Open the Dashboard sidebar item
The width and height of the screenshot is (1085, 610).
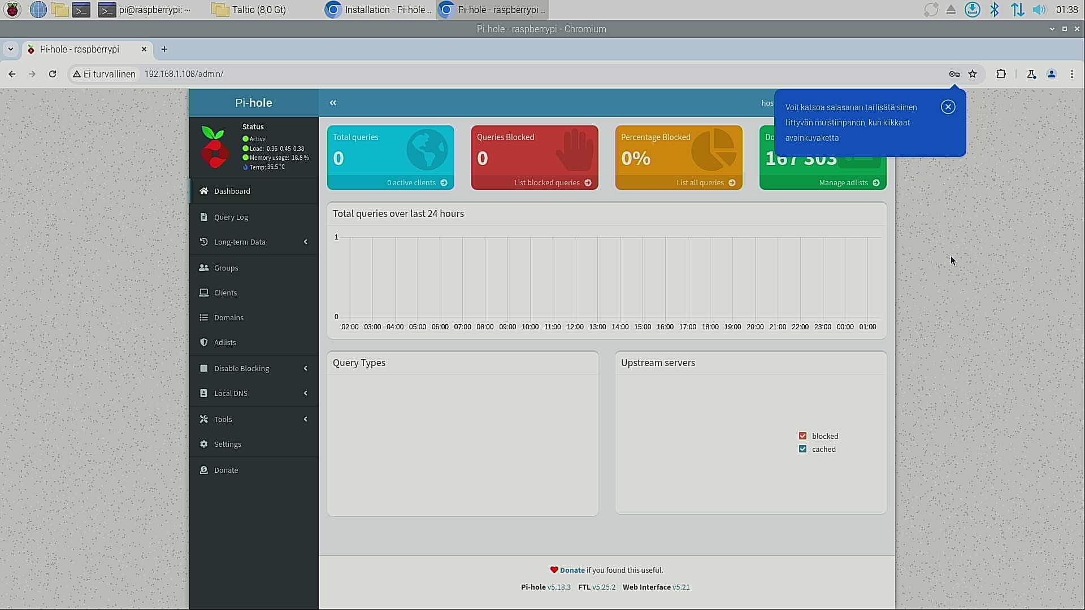(254, 191)
